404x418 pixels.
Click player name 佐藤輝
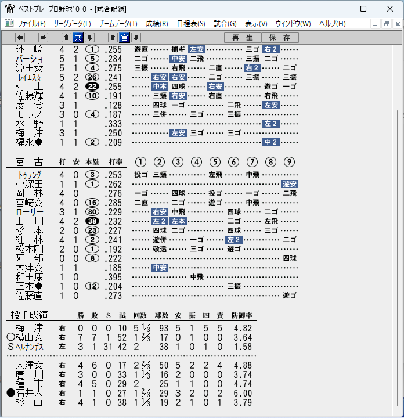pos(30,96)
